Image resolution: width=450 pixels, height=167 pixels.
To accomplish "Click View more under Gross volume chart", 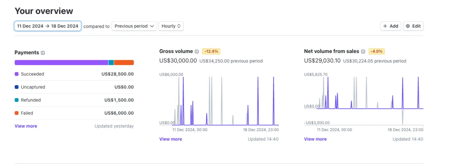I will [x=171, y=139].
